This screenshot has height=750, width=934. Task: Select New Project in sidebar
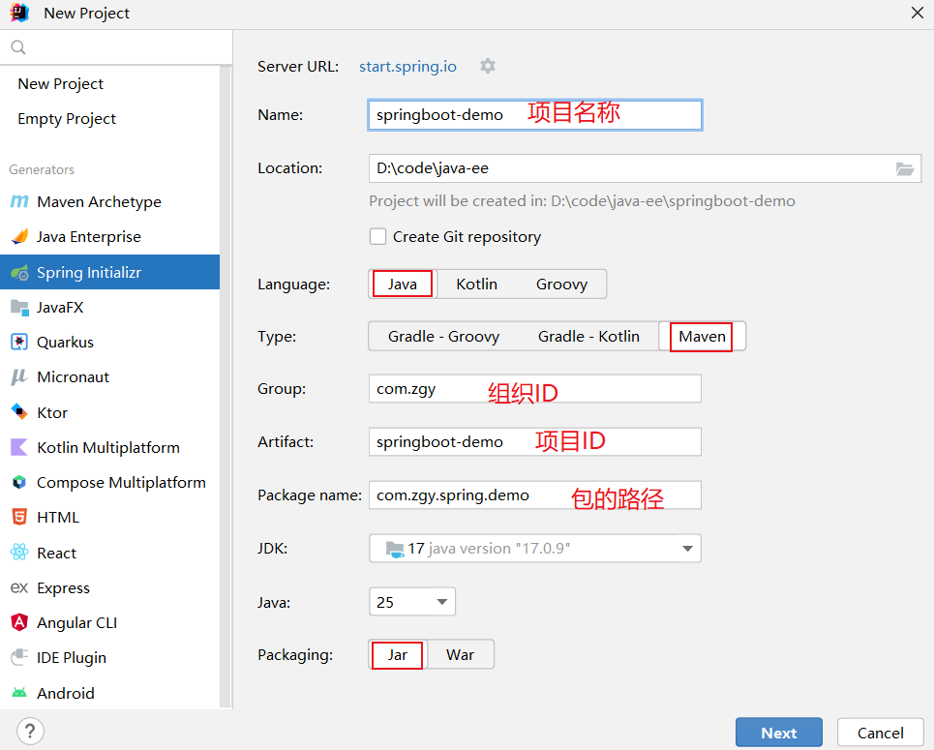click(61, 84)
